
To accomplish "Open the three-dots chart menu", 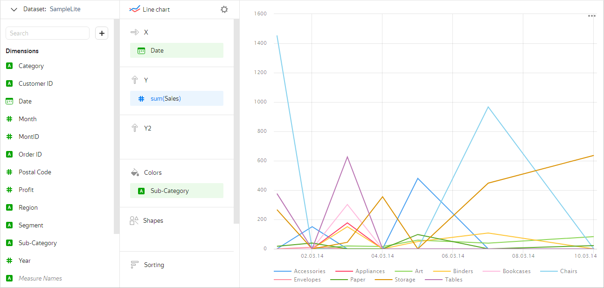I will tap(591, 16).
